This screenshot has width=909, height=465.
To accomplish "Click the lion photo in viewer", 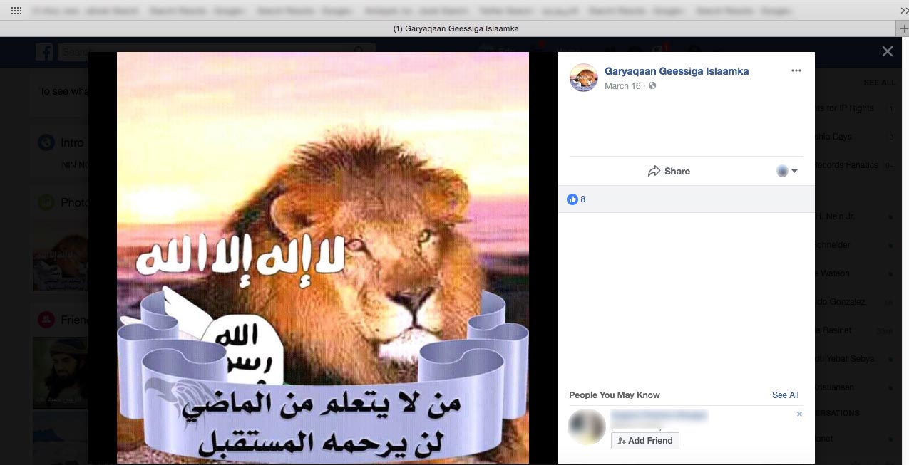I will [x=323, y=258].
